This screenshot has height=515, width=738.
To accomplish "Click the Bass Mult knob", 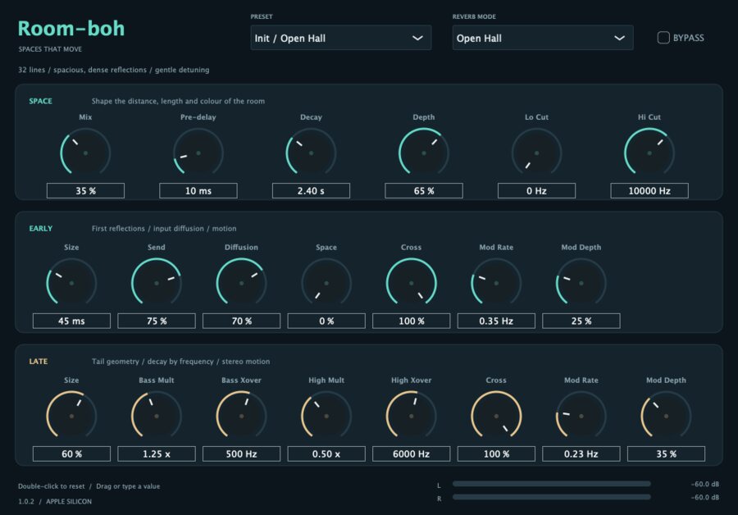I will click(x=157, y=416).
